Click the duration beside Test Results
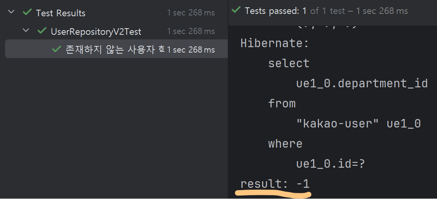 pos(191,13)
